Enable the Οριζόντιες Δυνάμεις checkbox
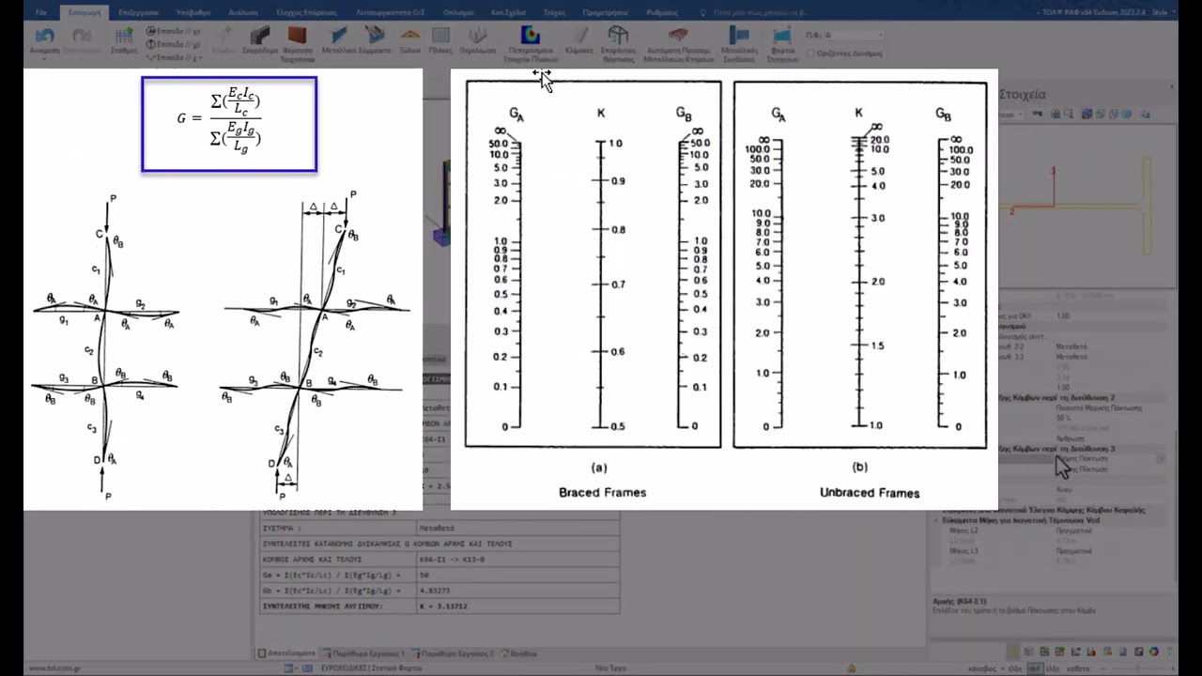The width and height of the screenshot is (1202, 676). 811,54
